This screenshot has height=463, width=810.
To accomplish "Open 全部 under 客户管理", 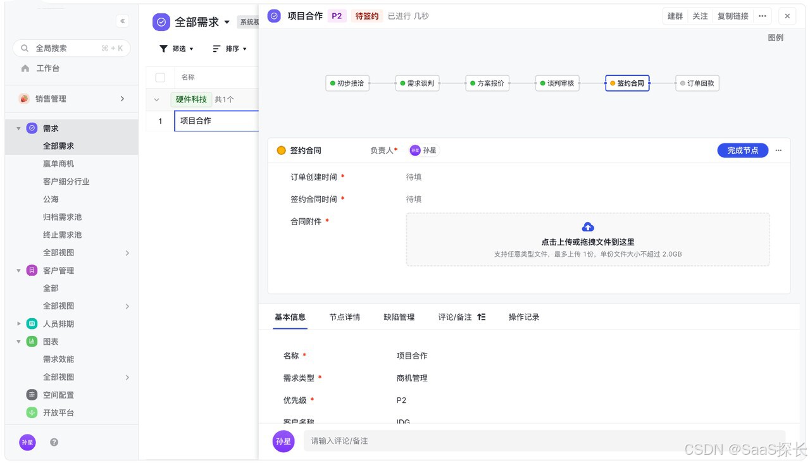I will (51, 288).
